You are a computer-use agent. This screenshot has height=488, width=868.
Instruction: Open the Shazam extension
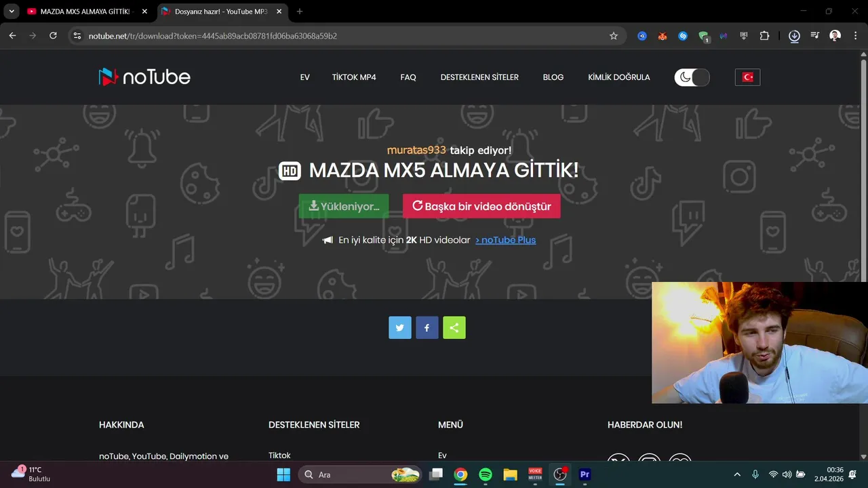pos(683,36)
